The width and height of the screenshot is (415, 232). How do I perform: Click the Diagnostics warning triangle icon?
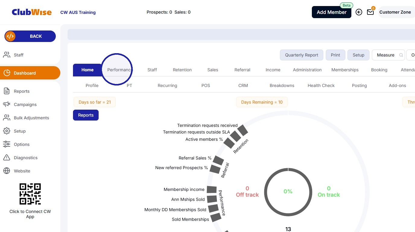7,157
